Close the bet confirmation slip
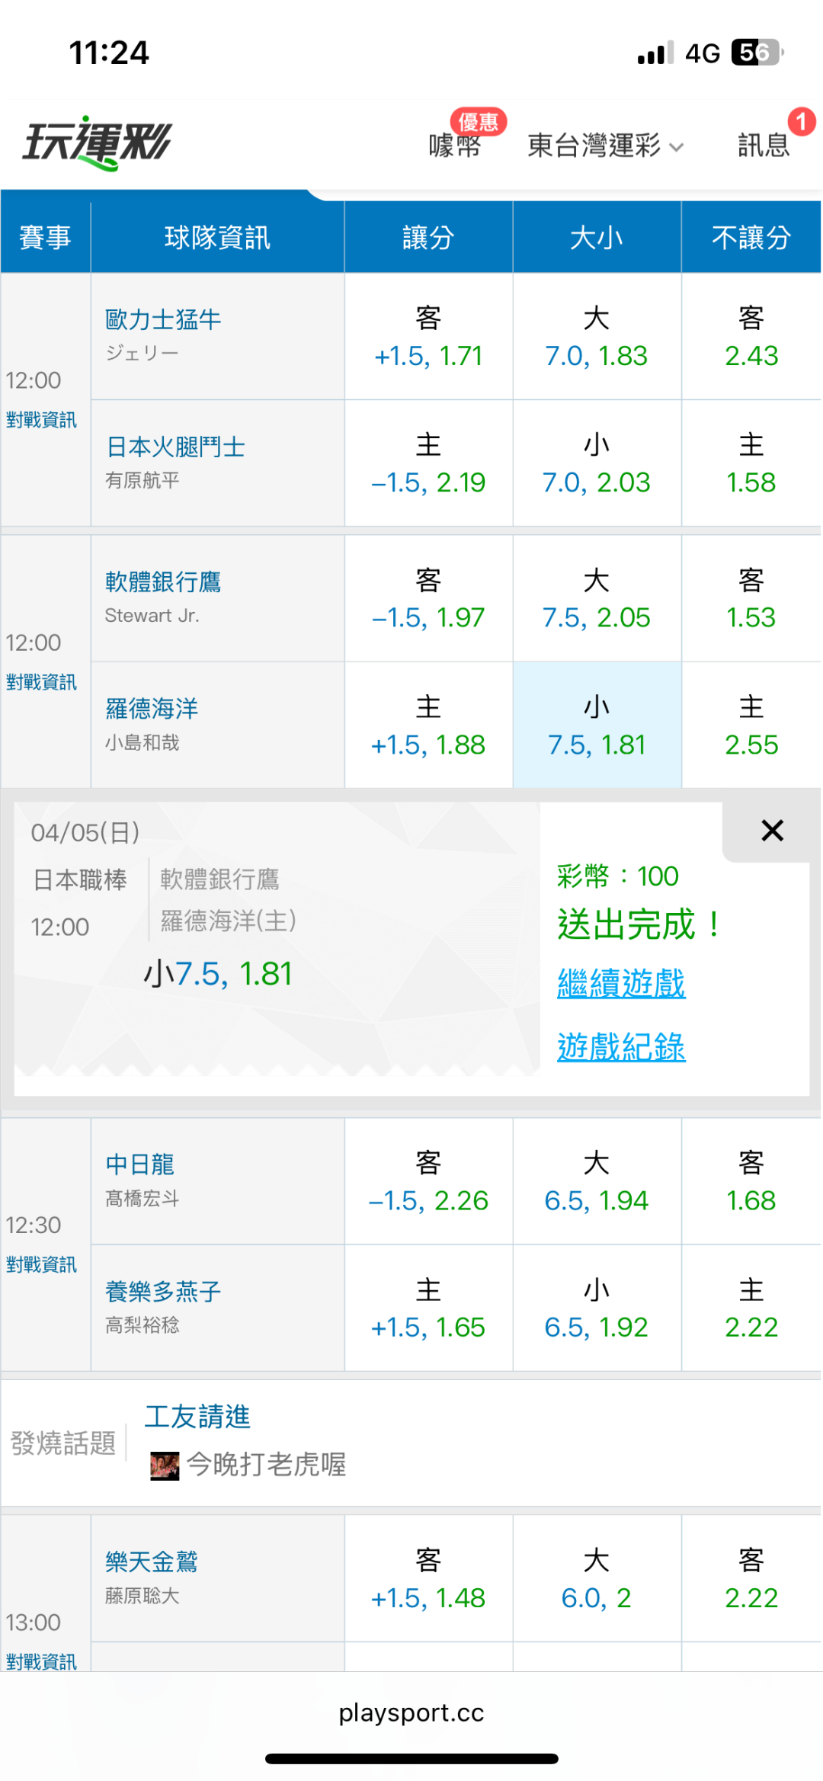This screenshot has width=823, height=1781. pos(772,831)
